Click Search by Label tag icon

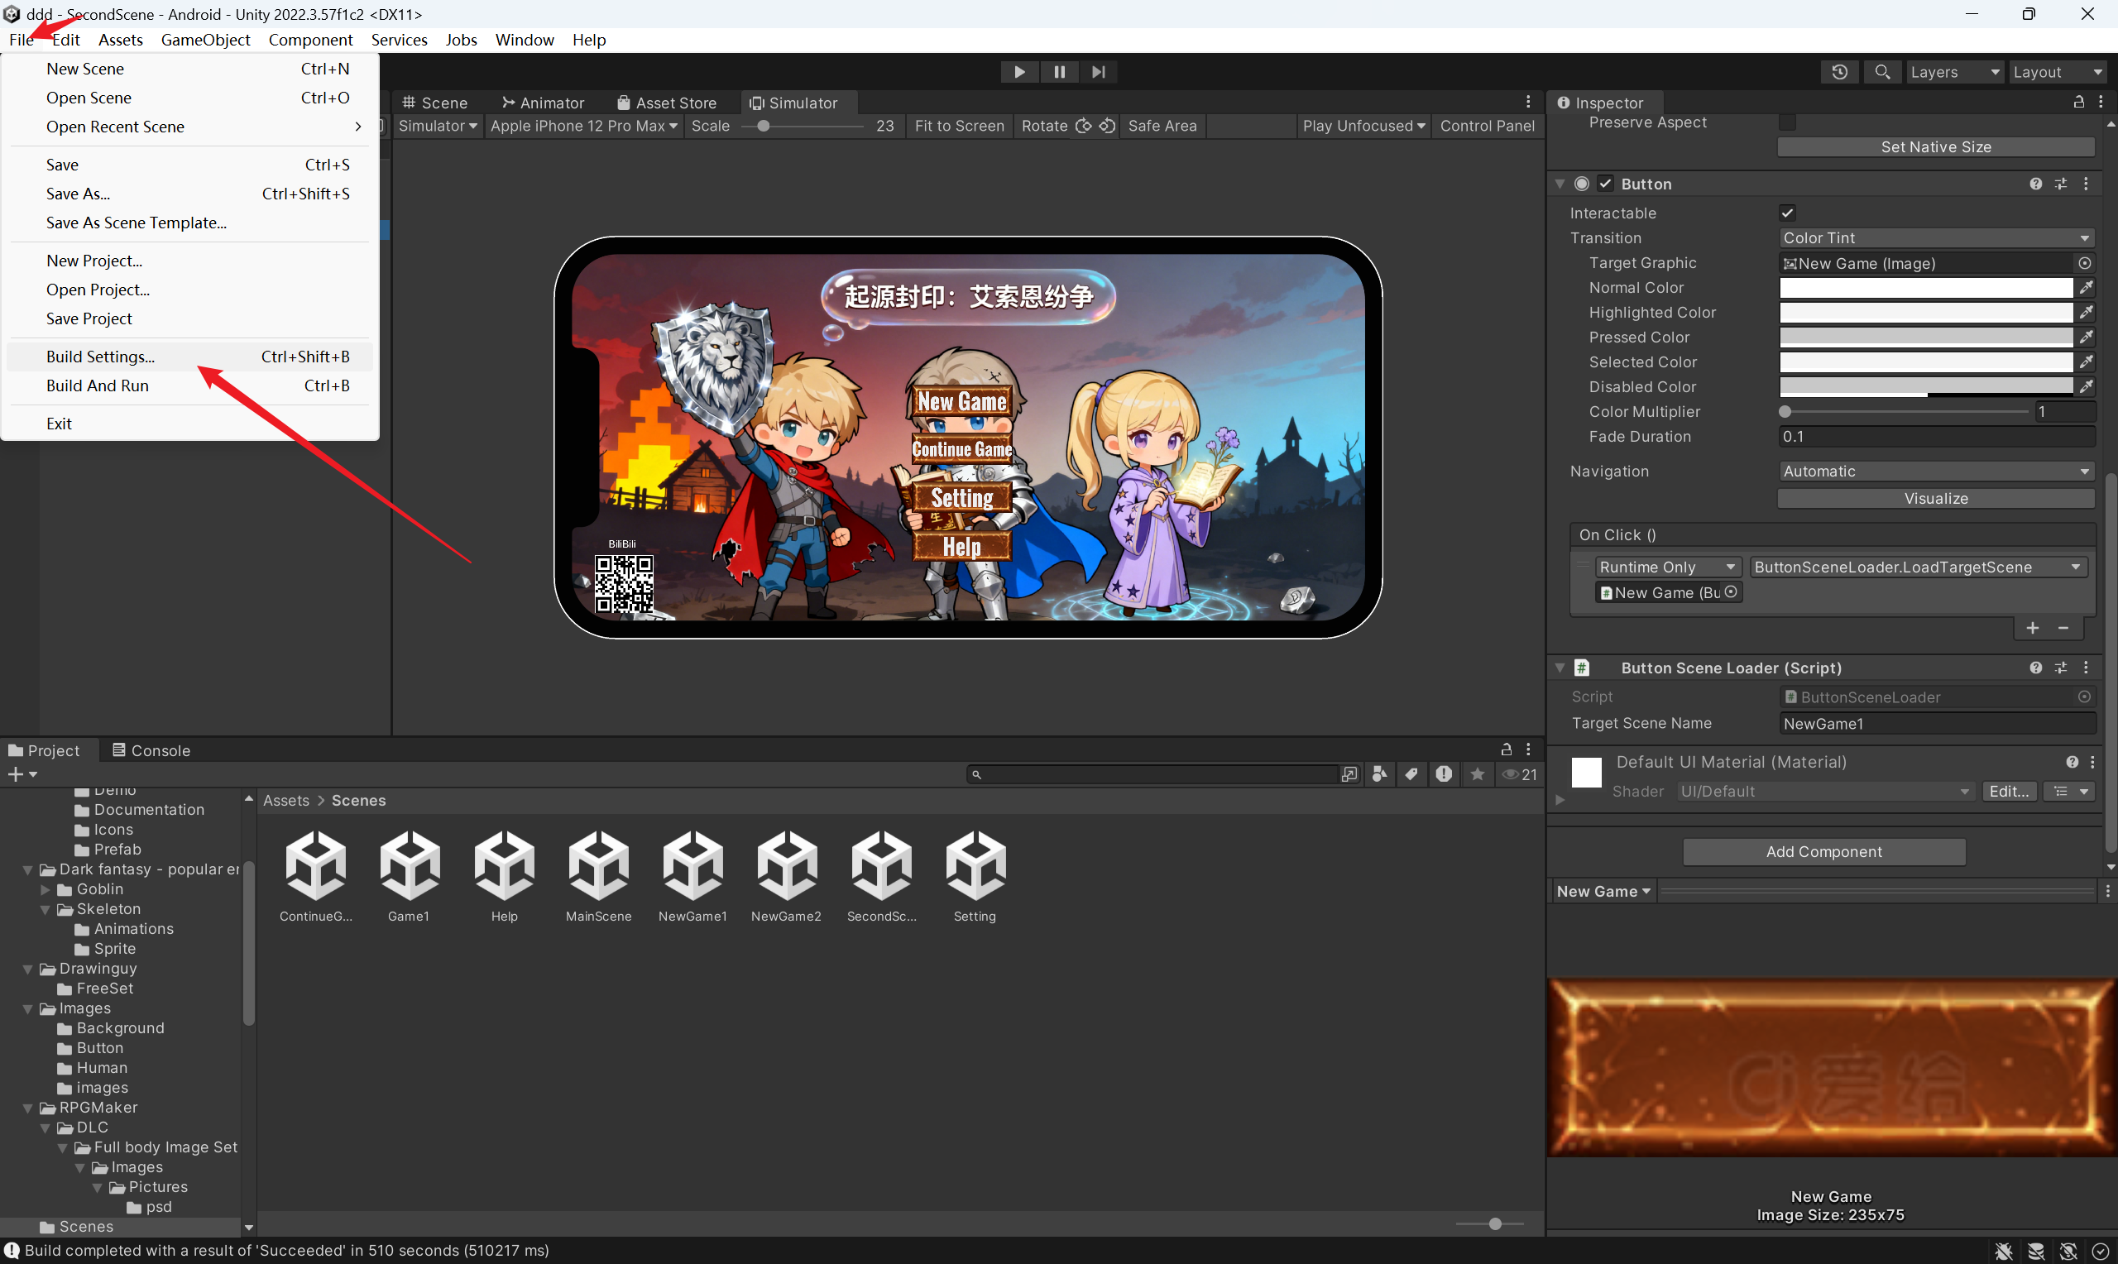coord(1411,773)
